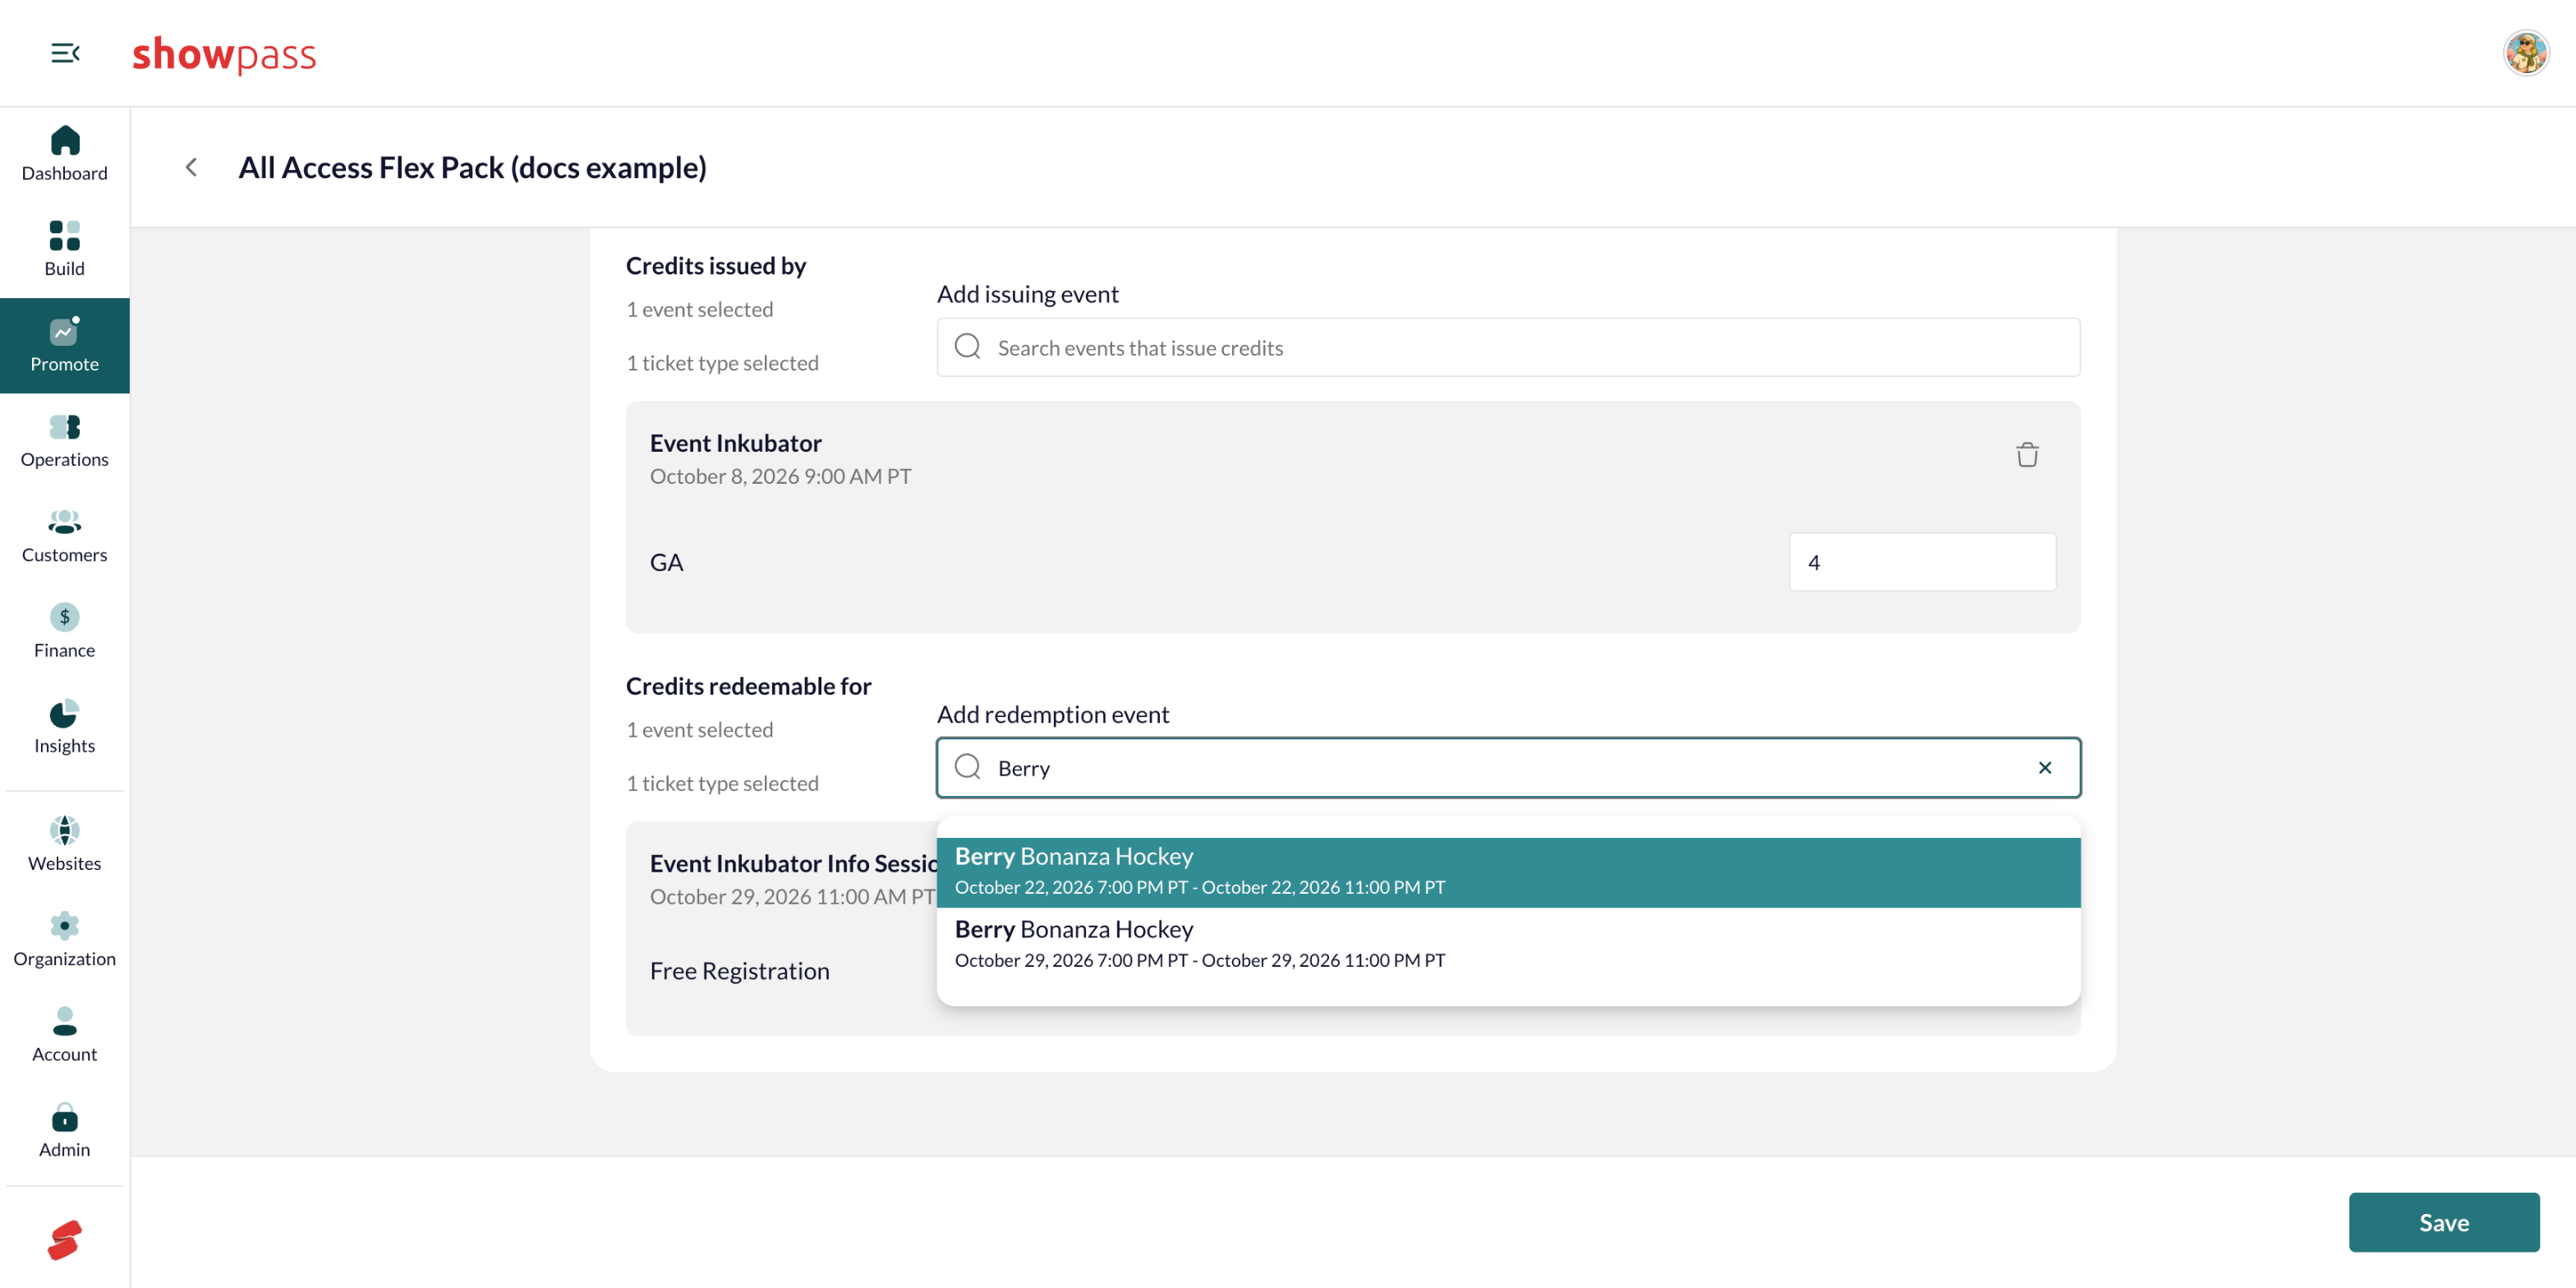Image resolution: width=2576 pixels, height=1288 pixels.
Task: Go back using the left chevron
Action: tap(191, 167)
